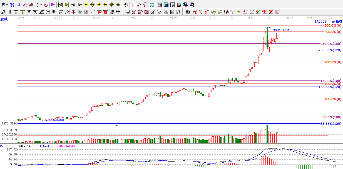Select the percent (%) line tool
This screenshot has height=169, width=343.
[x=200, y=12]
